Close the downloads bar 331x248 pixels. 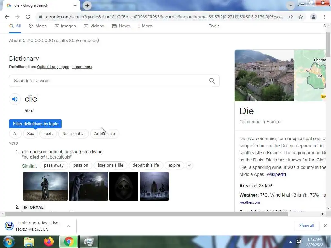(325, 226)
